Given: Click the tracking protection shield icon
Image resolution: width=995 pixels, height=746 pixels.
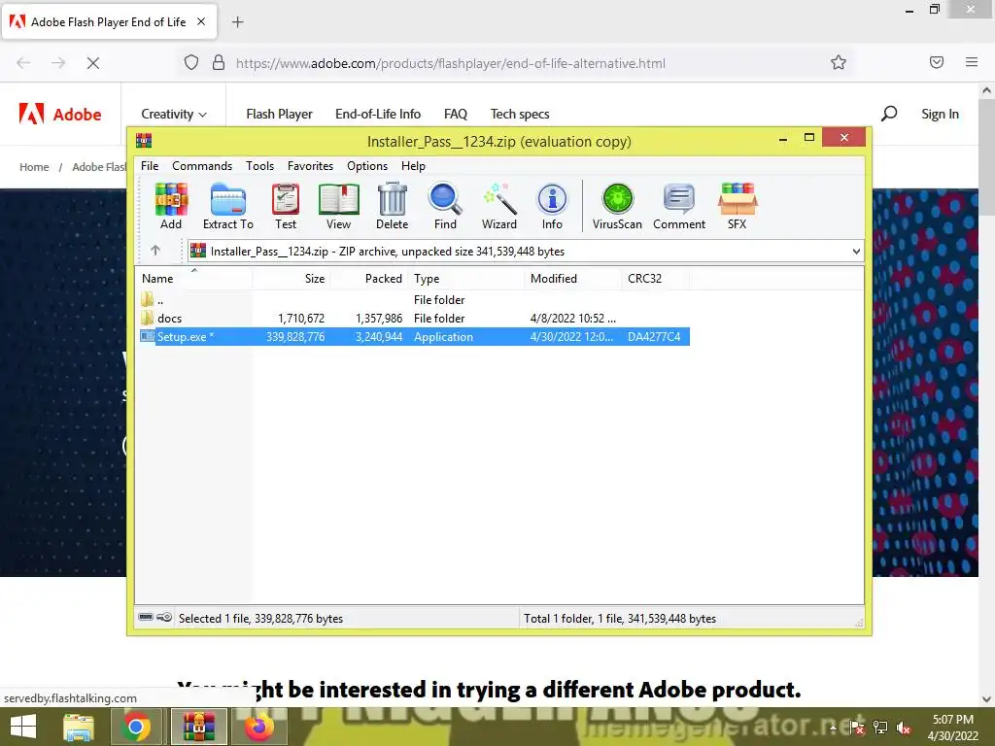Looking at the screenshot, I should click(x=191, y=62).
